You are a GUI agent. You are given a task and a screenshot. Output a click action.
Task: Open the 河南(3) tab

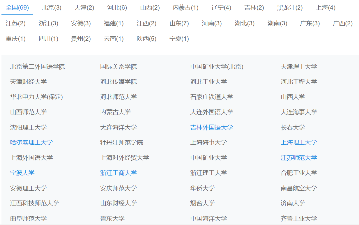pos(212,23)
